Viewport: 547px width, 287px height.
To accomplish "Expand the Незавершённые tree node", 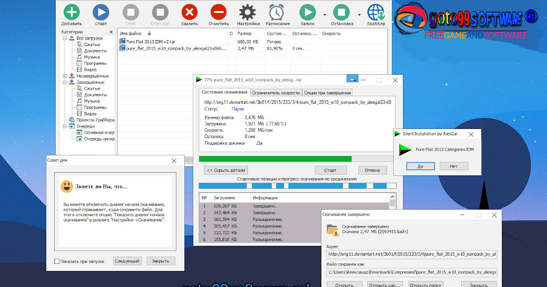I will (65, 76).
